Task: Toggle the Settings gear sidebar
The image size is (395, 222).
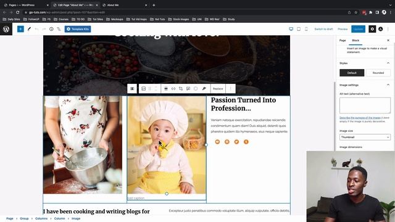Action: (372, 29)
